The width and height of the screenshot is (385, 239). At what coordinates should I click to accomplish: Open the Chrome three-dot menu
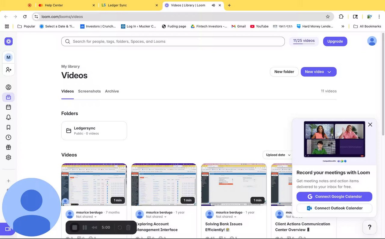point(380,17)
